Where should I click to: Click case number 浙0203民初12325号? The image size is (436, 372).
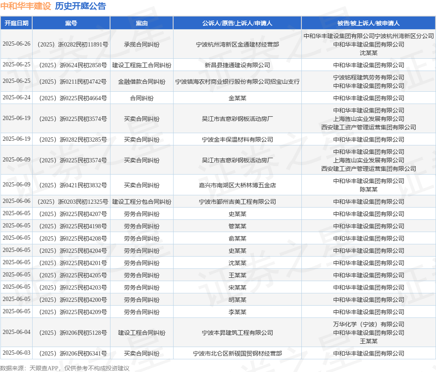click(x=73, y=202)
